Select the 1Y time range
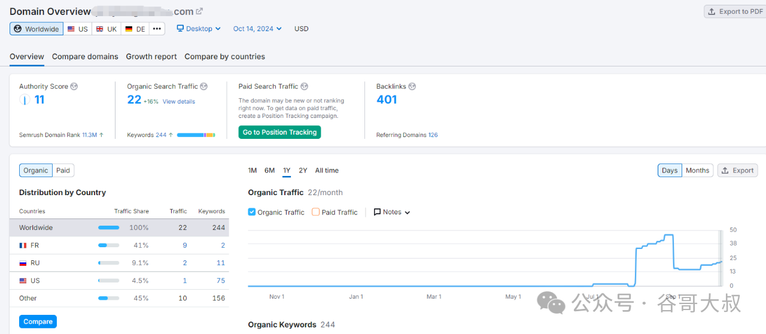 [x=287, y=171]
